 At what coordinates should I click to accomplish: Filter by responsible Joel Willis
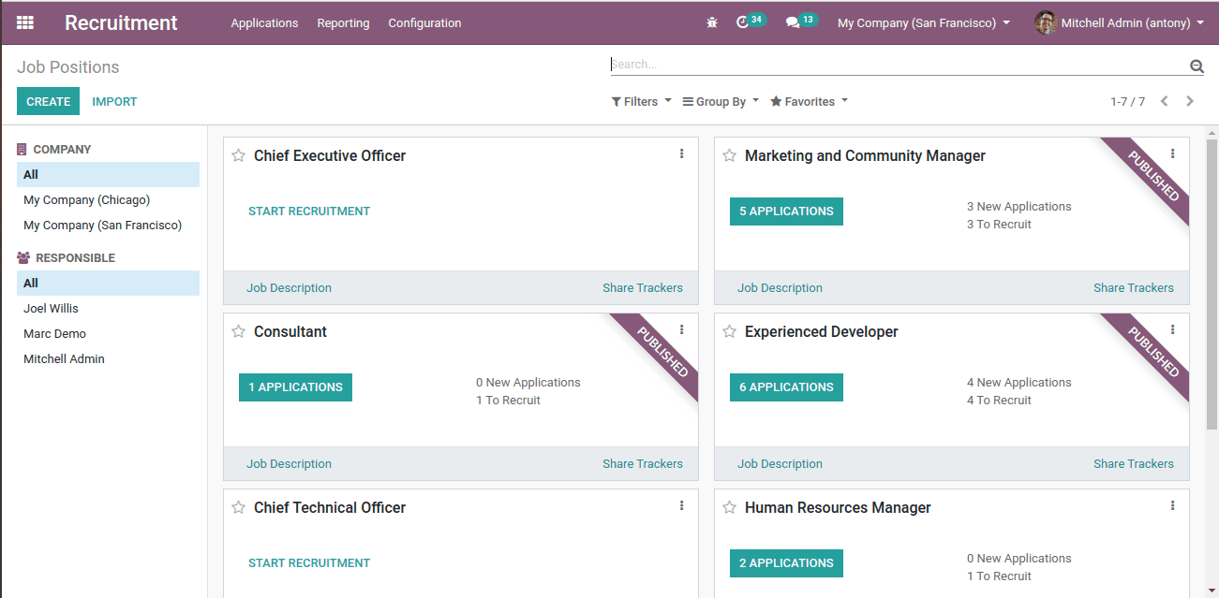point(108,309)
